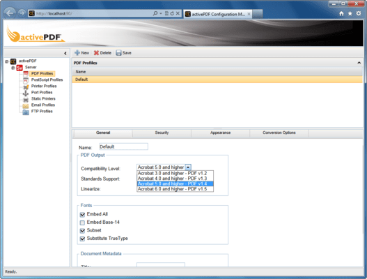Click the red Server node icon

tap(19, 68)
